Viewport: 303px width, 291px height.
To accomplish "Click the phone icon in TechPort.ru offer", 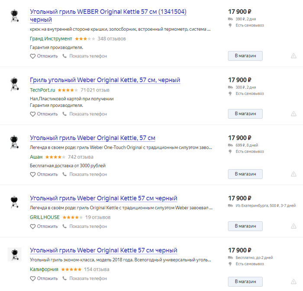I will pos(65,114).
